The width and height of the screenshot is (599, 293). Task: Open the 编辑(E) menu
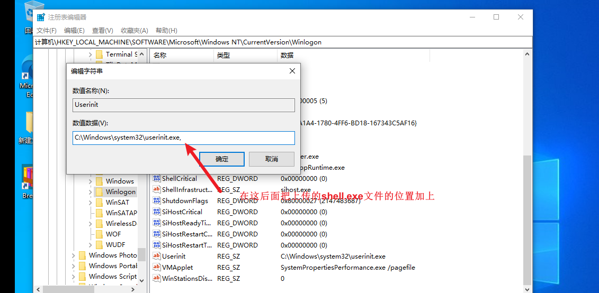coord(74,31)
